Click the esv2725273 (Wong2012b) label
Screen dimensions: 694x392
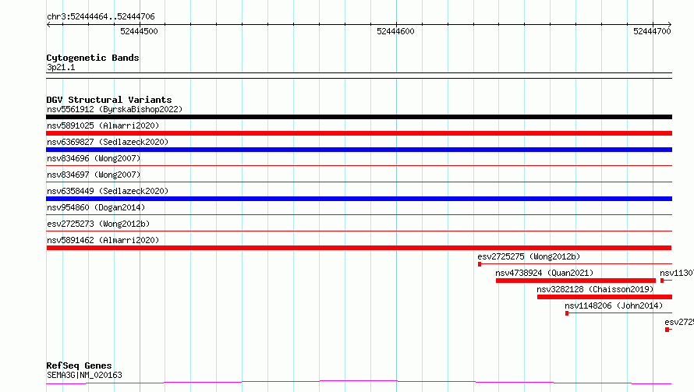click(x=98, y=224)
